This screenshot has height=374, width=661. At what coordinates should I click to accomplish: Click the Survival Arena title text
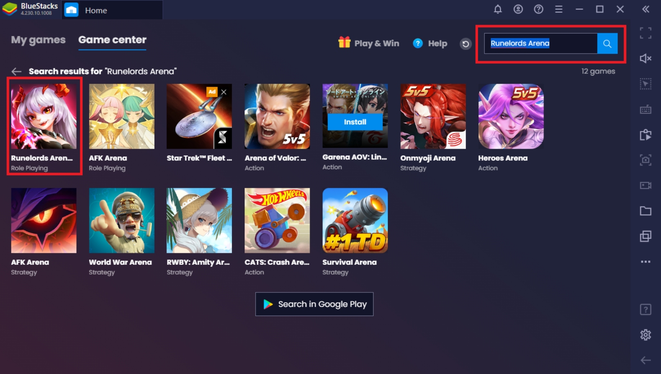350,262
